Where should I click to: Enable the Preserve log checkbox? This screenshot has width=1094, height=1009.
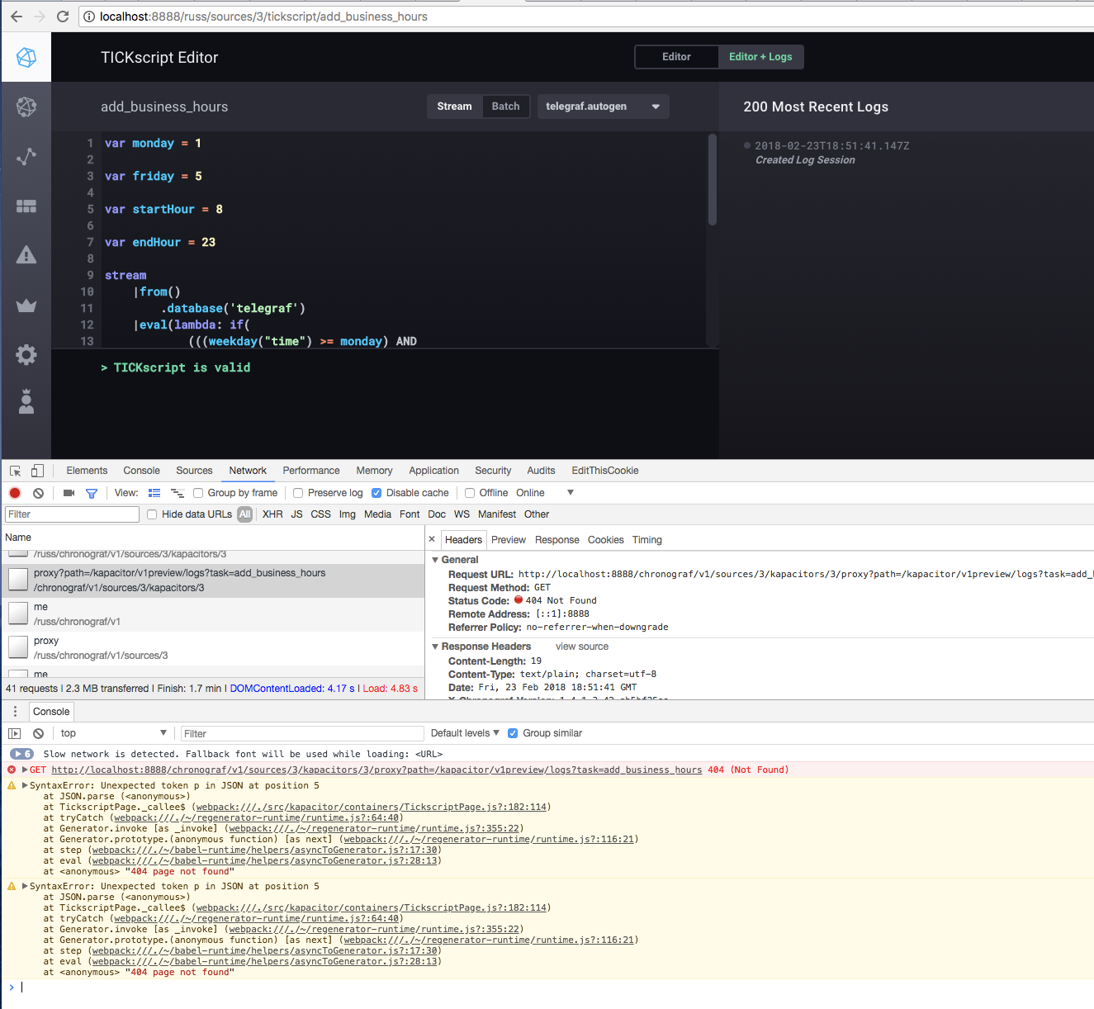click(297, 492)
